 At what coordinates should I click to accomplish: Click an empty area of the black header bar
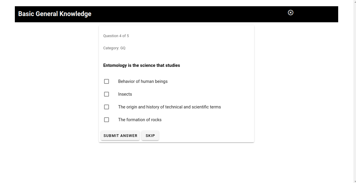click(x=182, y=14)
